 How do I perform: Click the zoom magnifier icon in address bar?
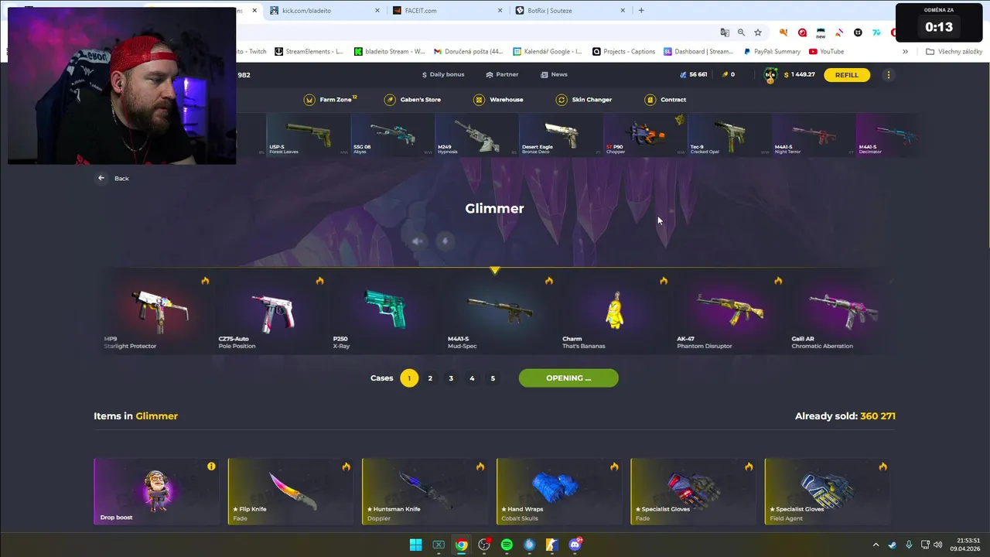[x=741, y=32]
